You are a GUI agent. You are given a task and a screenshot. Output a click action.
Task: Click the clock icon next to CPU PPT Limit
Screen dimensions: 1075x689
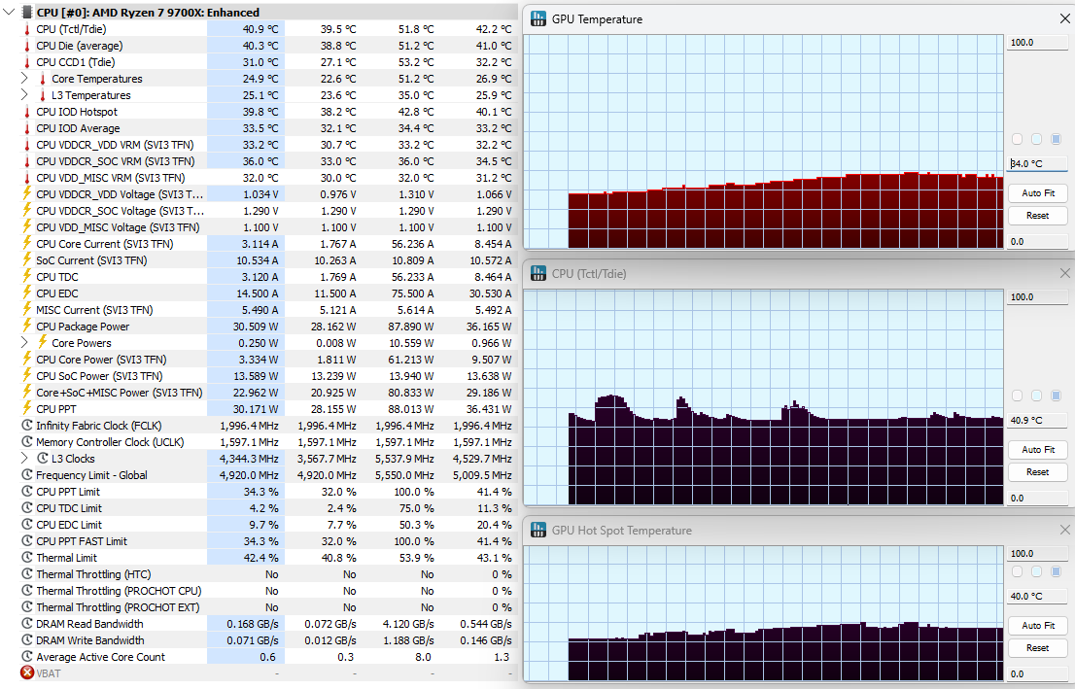27,491
